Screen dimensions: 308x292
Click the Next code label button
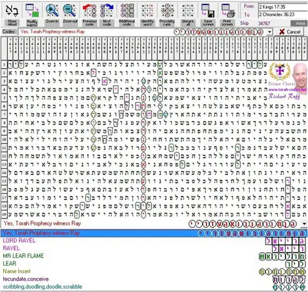(x=107, y=22)
